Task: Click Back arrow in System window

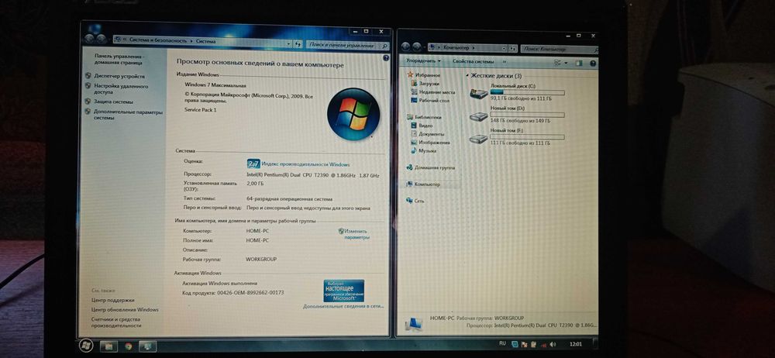Action: [89, 40]
